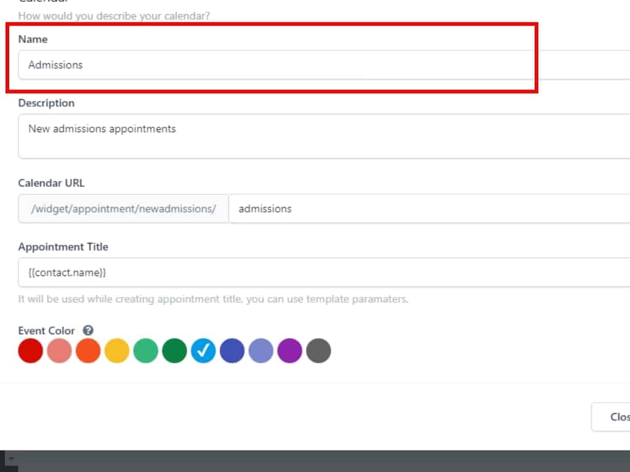Click the Calendar URL slug field
The height and width of the screenshot is (472, 630).
pyautogui.click(x=425, y=208)
